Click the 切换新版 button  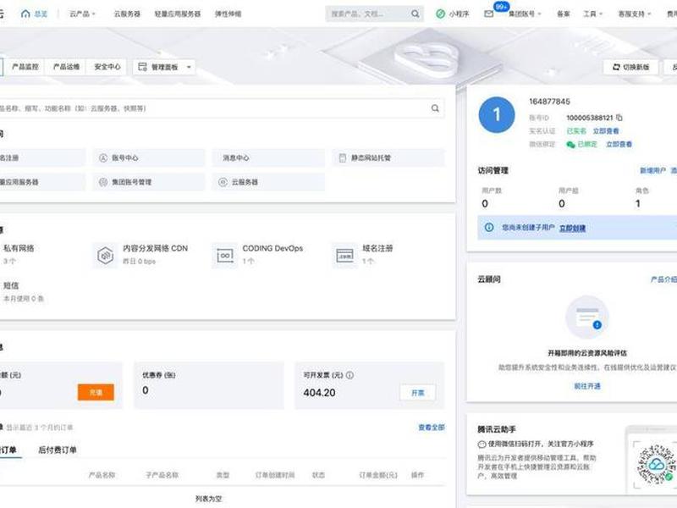coord(630,67)
